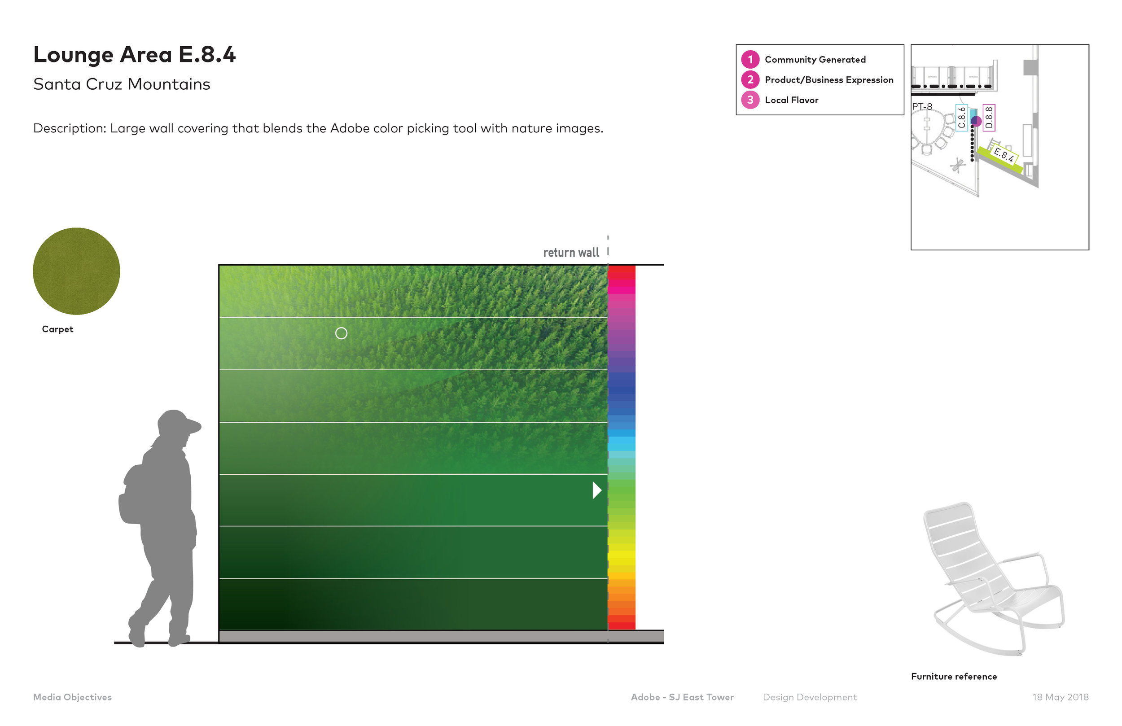Viewport: 1122px width, 726px height.
Task: Click the E.8.4 label on floor plan
Action: pyautogui.click(x=1003, y=154)
